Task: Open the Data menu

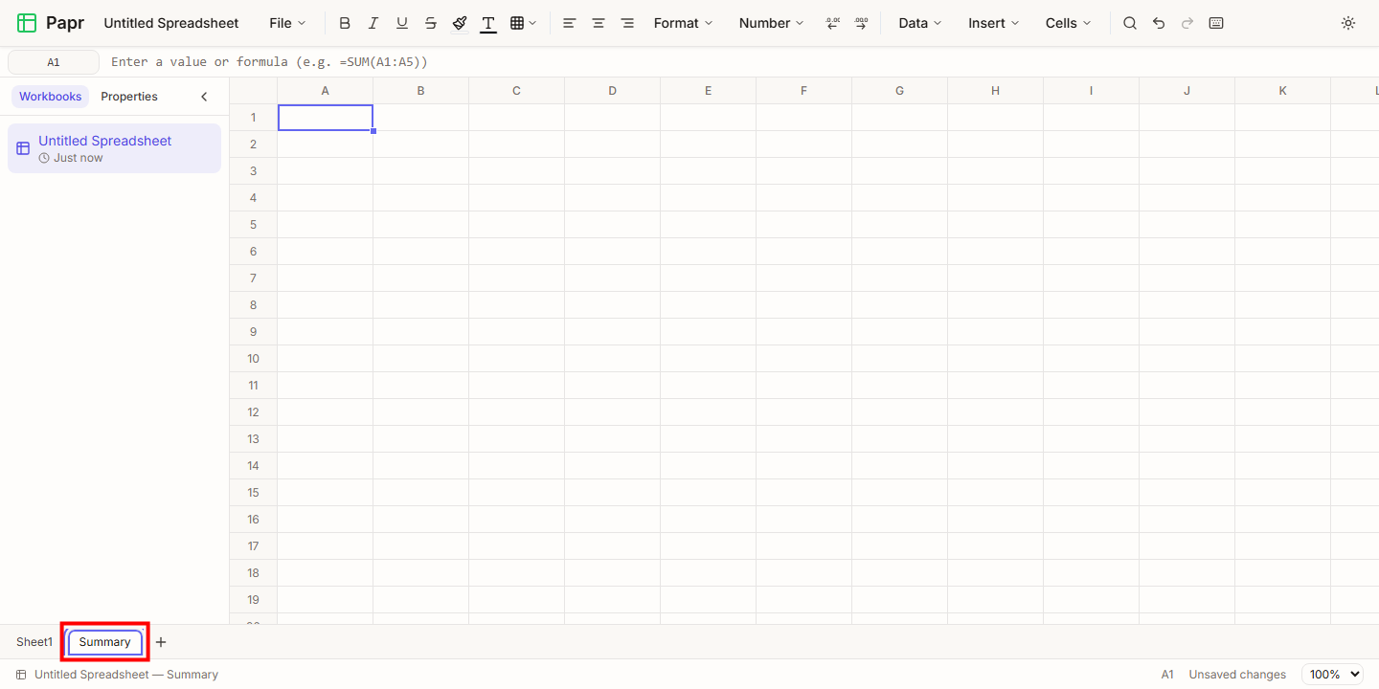Action: pos(919,23)
